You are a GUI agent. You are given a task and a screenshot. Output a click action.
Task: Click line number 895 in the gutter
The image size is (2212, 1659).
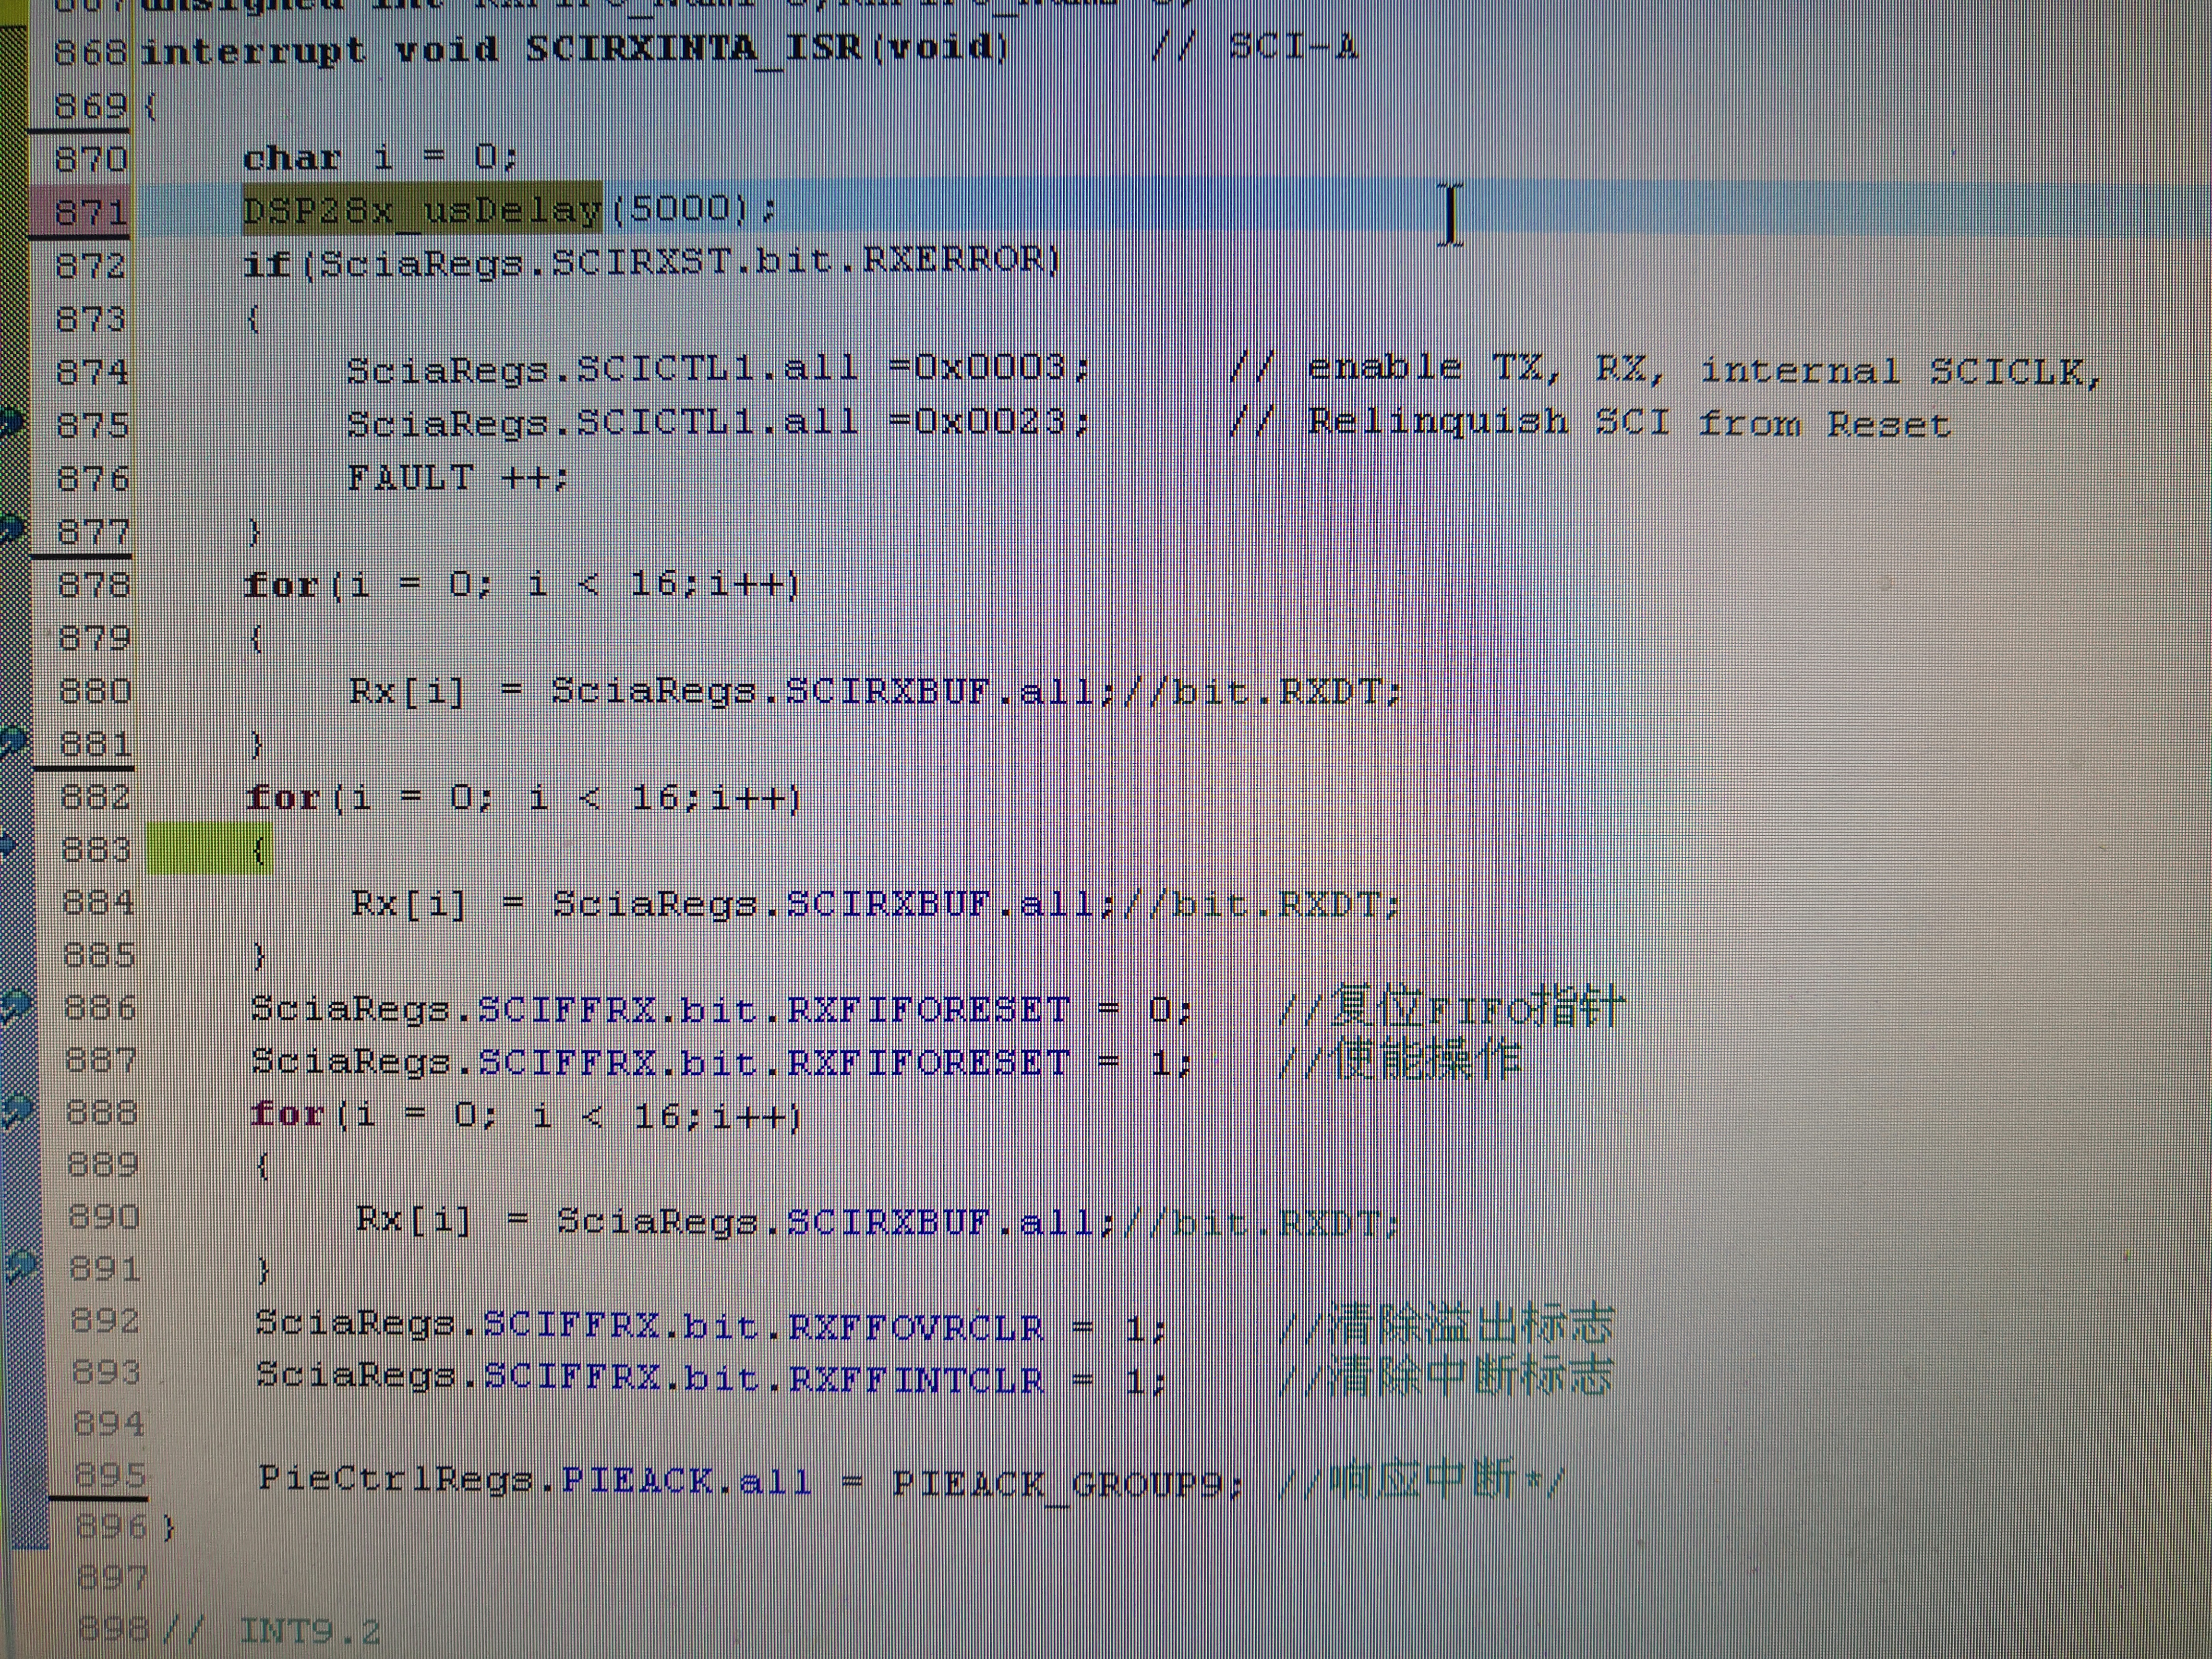coord(110,1476)
